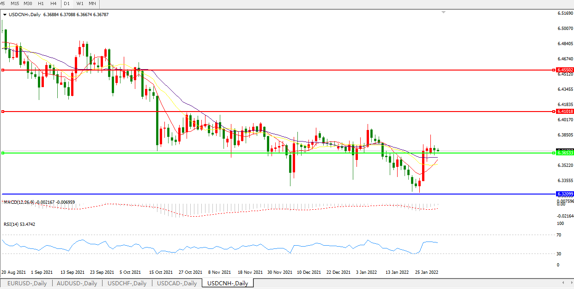The height and width of the screenshot is (289, 574).
Task: Switch chart to M15 timeframe
Action: click(15, 3)
